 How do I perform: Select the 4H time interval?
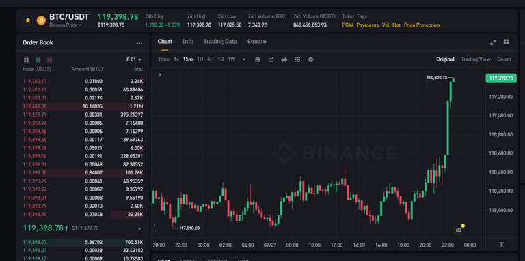pos(211,59)
